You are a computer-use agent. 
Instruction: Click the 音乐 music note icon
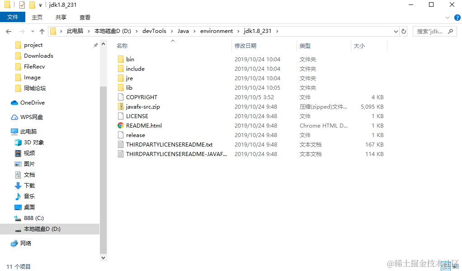point(18,196)
